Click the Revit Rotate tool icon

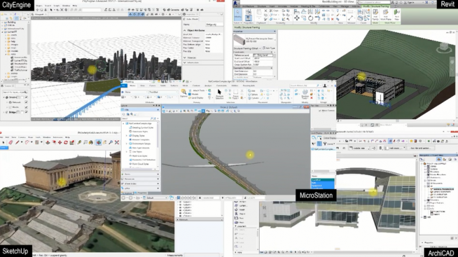point(311,18)
